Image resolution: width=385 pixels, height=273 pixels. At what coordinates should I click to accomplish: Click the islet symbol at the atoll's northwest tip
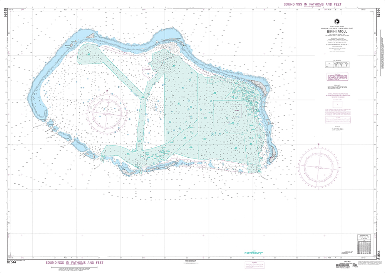[x=71, y=45]
